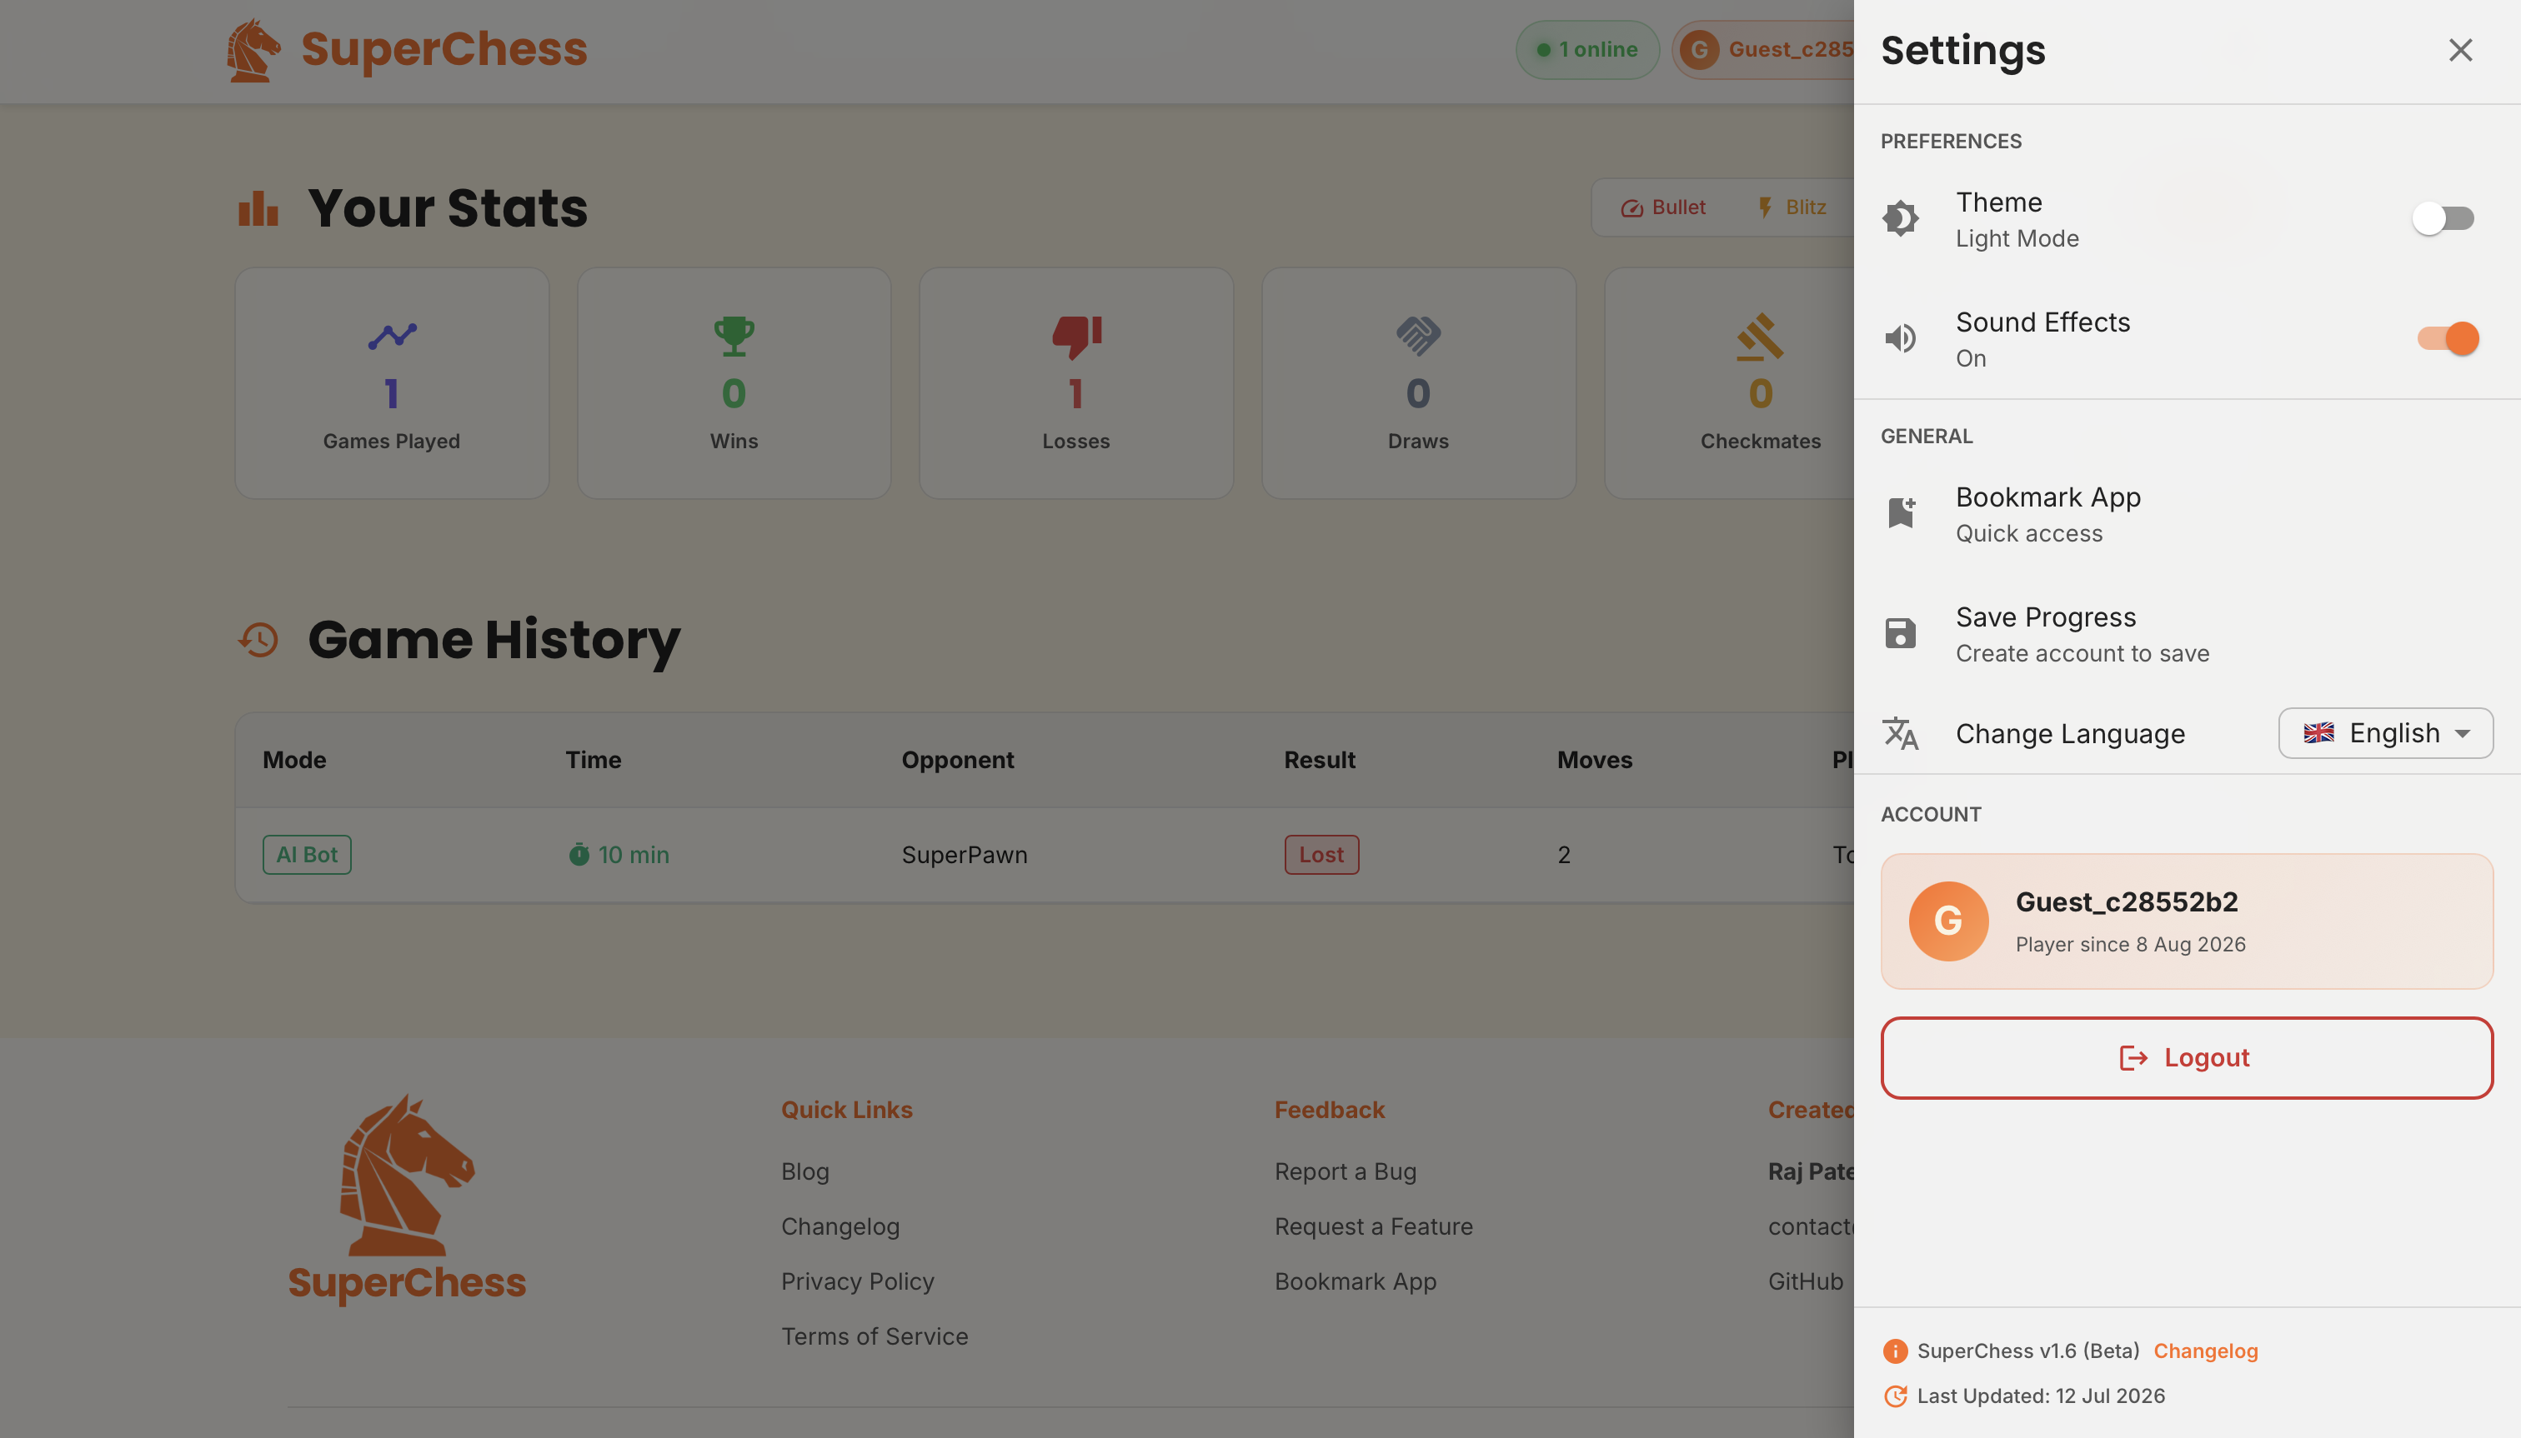Click the Games Played line chart icon
The image size is (2521, 1438).
393,336
